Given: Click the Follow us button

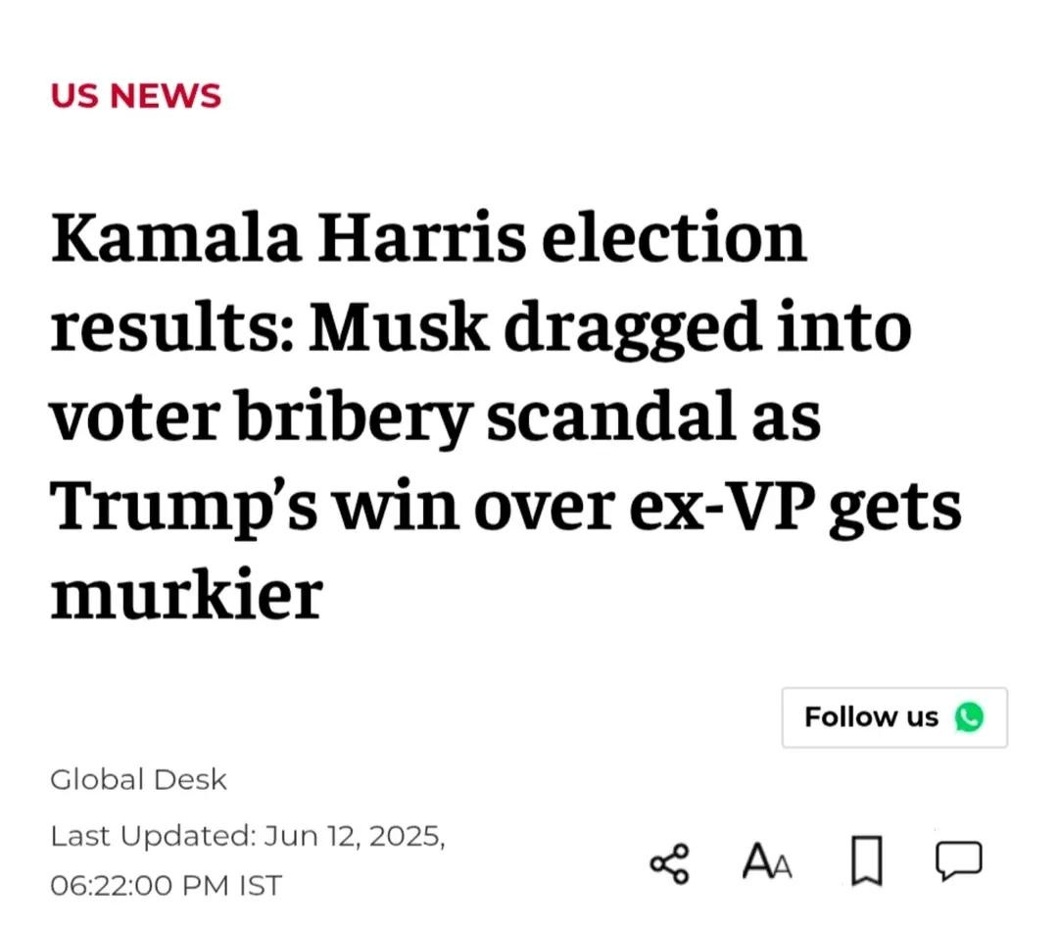Looking at the screenshot, I should coord(894,717).
